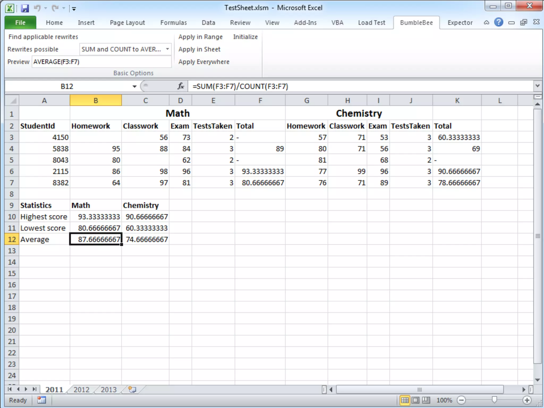Switch to Page Layout view in status bar
Viewport: 544px width, 408px height.
(416, 400)
